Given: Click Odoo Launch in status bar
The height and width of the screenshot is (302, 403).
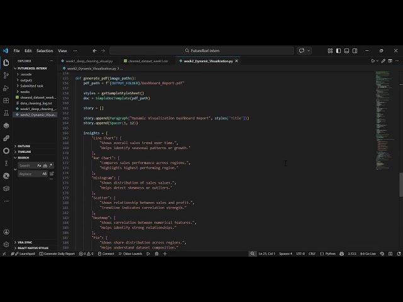Looking at the screenshot, I should pyautogui.click(x=130, y=254).
